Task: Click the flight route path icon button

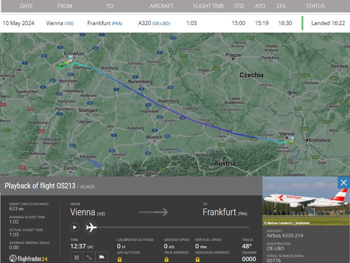Action: pyautogui.click(x=89, y=257)
